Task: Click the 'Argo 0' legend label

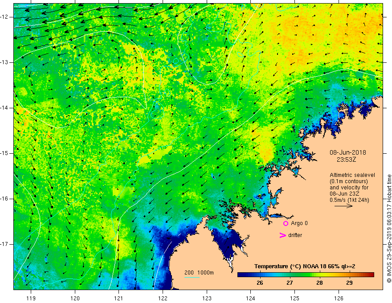Action: [x=299, y=223]
